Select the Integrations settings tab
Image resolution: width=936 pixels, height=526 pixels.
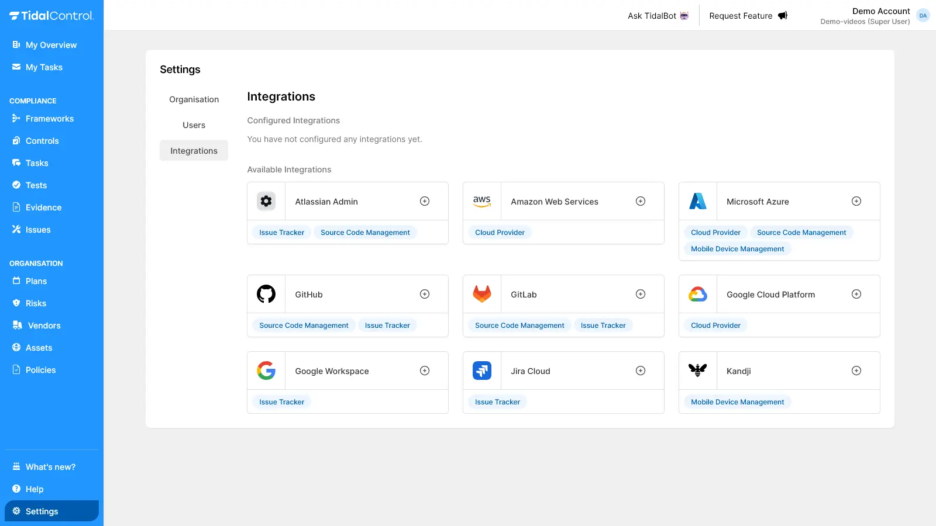point(194,151)
